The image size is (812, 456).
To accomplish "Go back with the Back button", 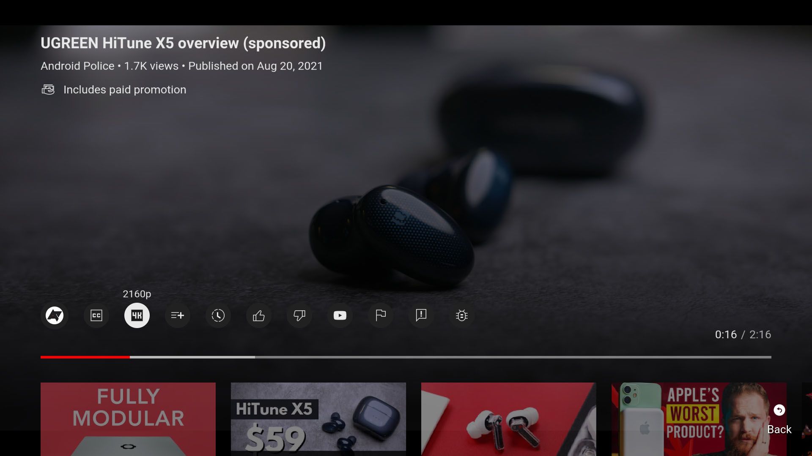I will (x=779, y=420).
